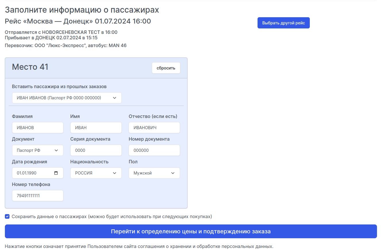Click the arrow on the Документ selector

(x=56, y=150)
